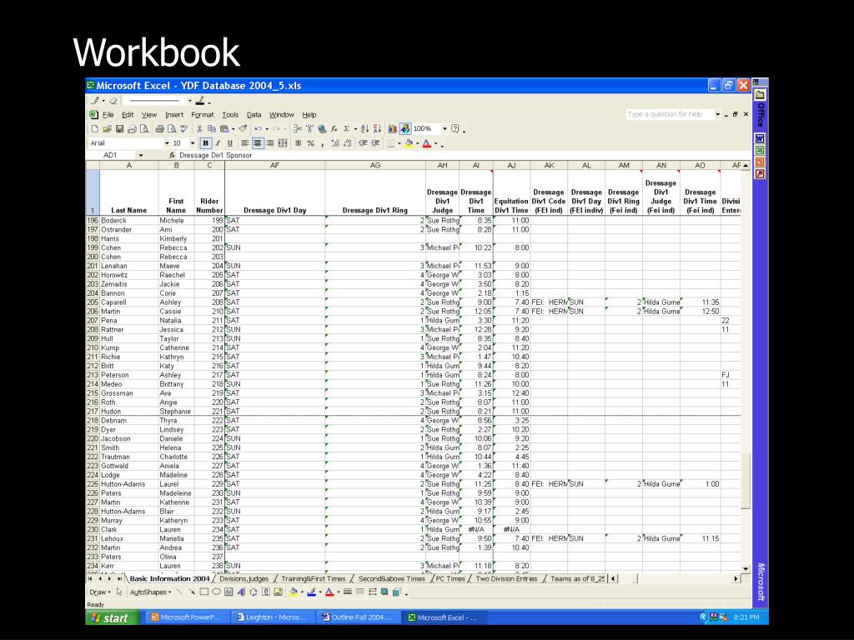Click the New workbook icon

(x=95, y=129)
